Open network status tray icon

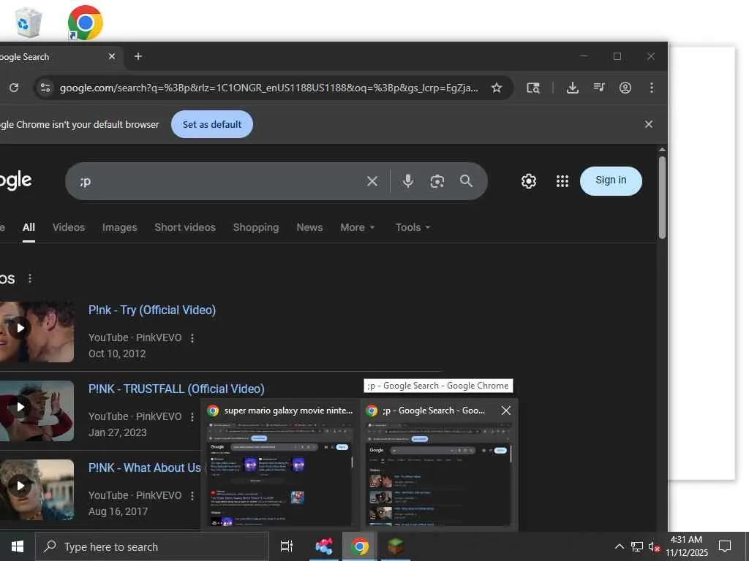click(x=637, y=546)
